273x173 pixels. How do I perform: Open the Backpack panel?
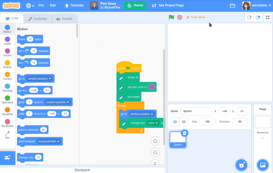click(82, 170)
